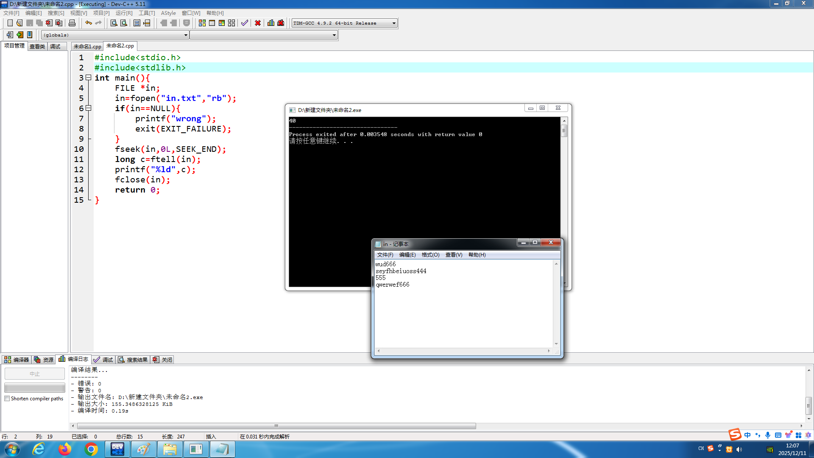Screen dimensions: 814x458
Task: Click the Find magnifier toolbar icon
Action: click(x=114, y=23)
